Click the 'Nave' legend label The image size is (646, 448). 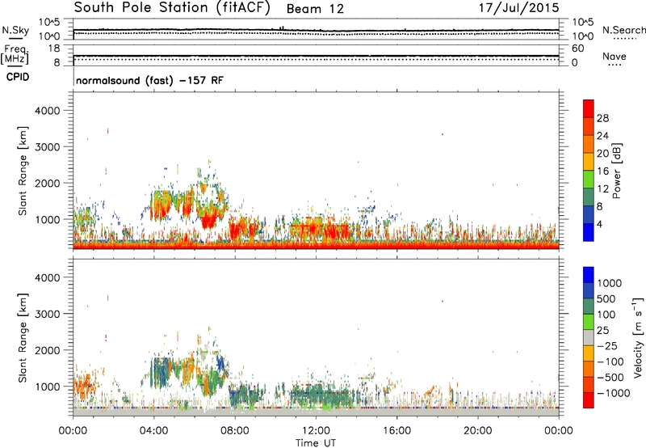[614, 56]
